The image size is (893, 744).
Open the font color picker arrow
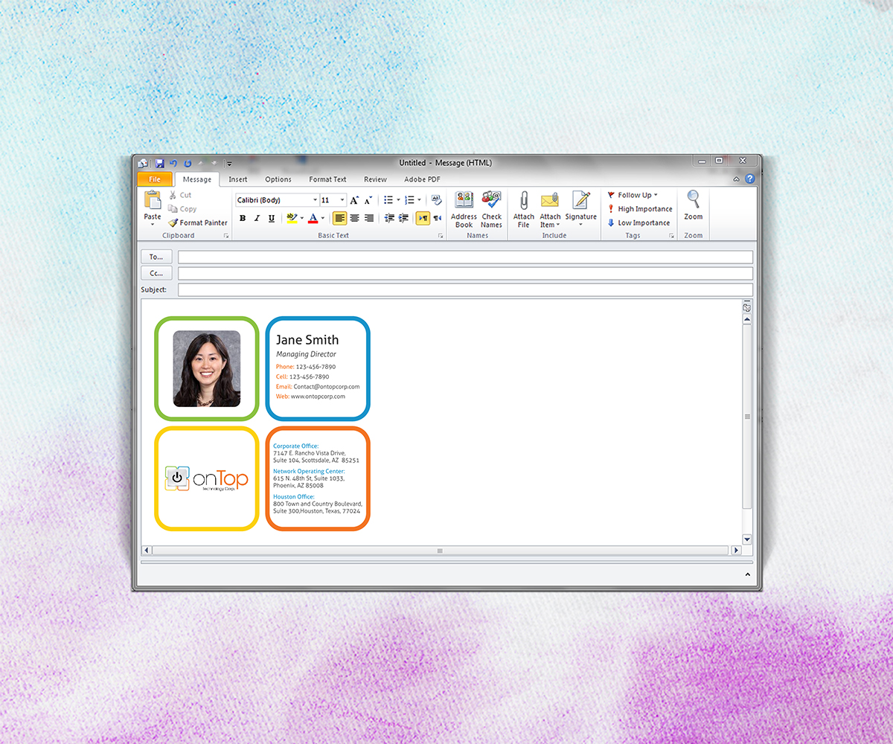click(323, 219)
